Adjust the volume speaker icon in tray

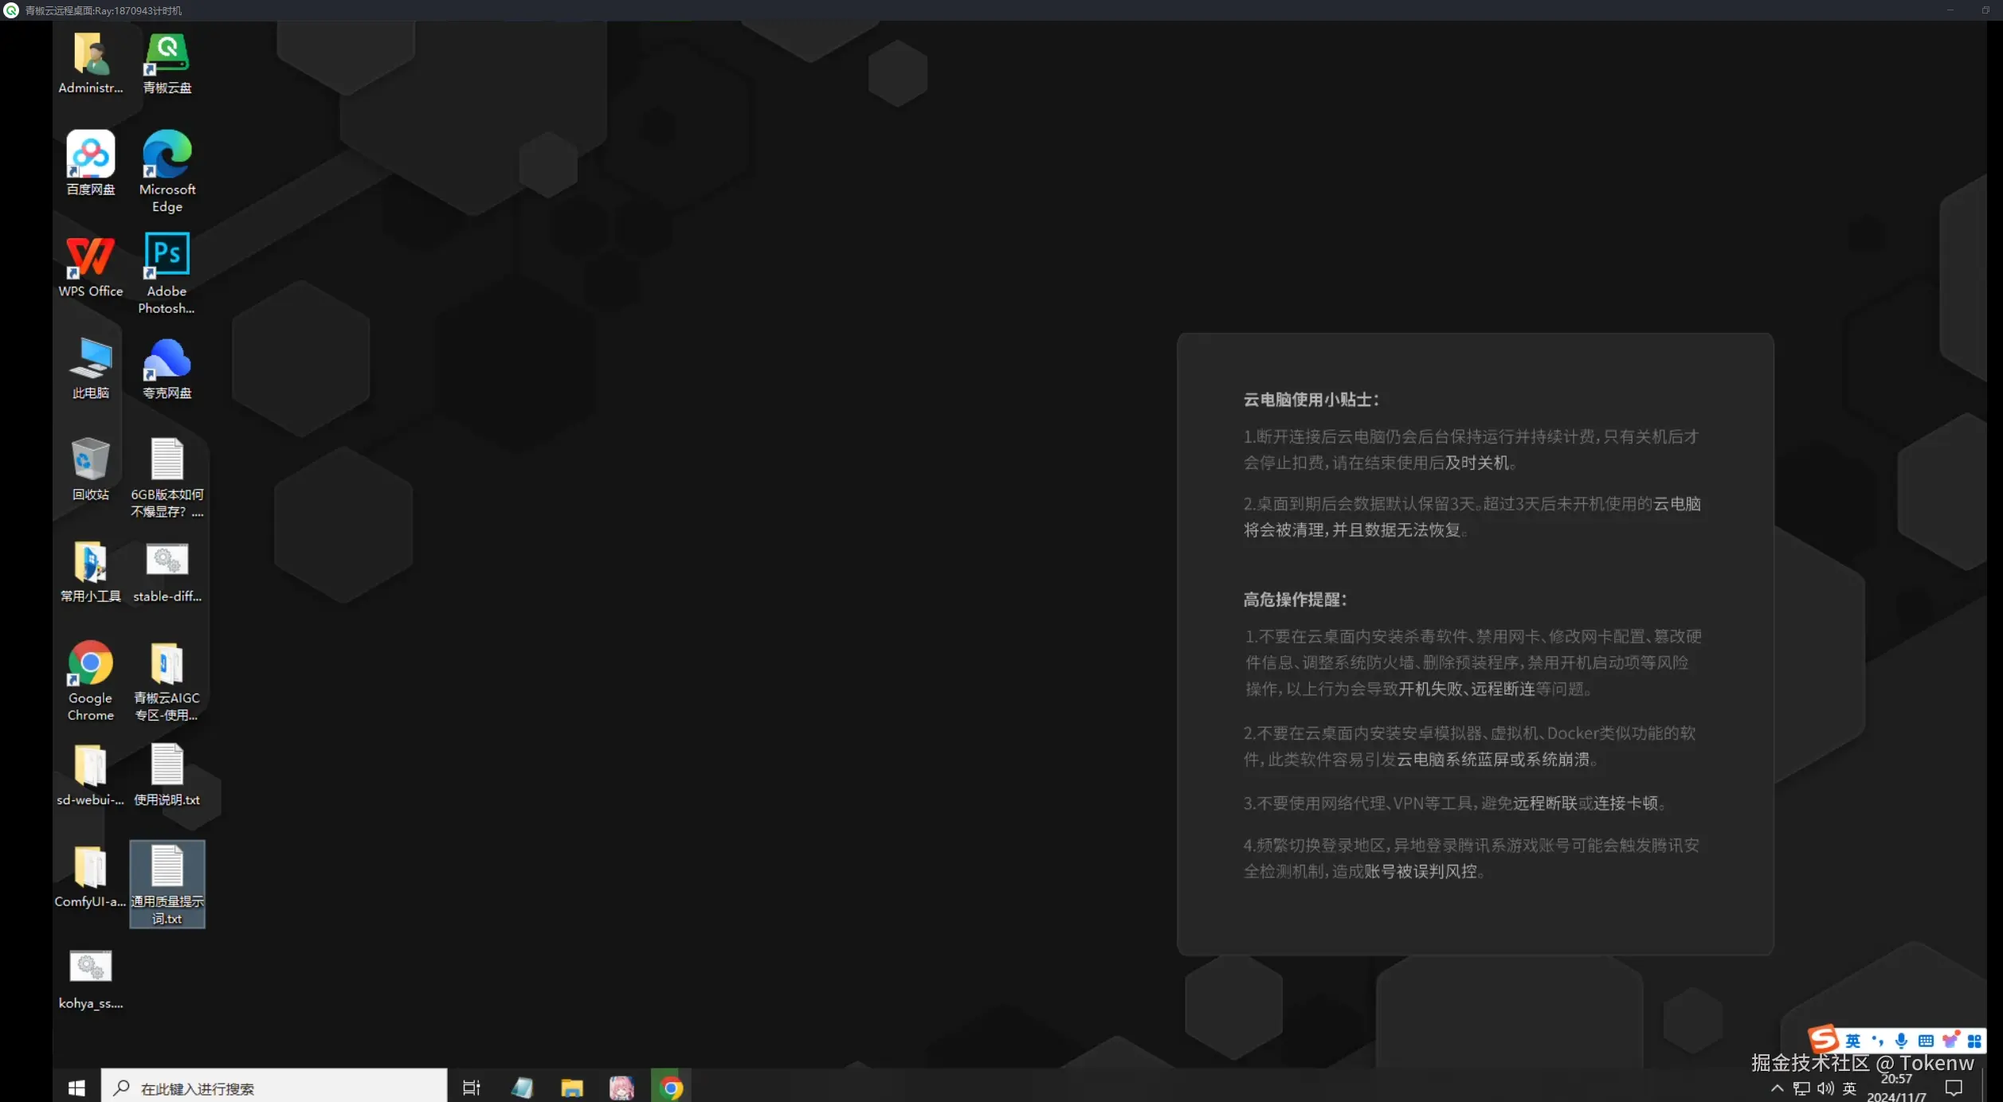click(1825, 1088)
